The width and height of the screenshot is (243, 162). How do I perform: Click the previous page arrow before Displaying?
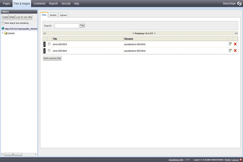point(133,33)
